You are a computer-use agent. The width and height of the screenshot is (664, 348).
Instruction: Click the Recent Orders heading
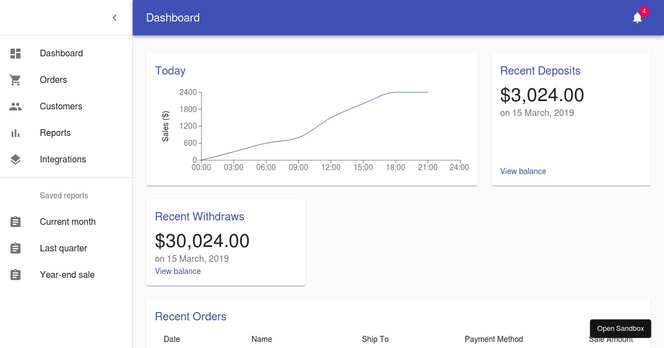pyautogui.click(x=190, y=317)
